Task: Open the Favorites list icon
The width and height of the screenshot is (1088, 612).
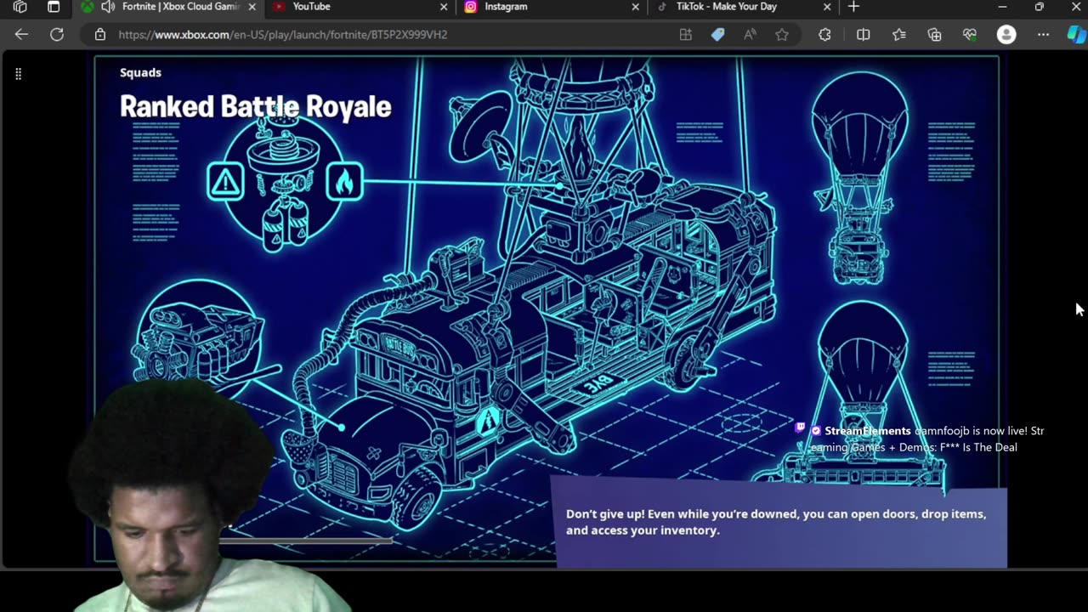Action: click(899, 35)
